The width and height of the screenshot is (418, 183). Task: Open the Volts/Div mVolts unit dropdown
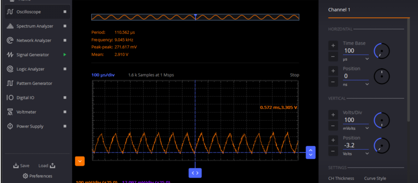(x=356, y=128)
